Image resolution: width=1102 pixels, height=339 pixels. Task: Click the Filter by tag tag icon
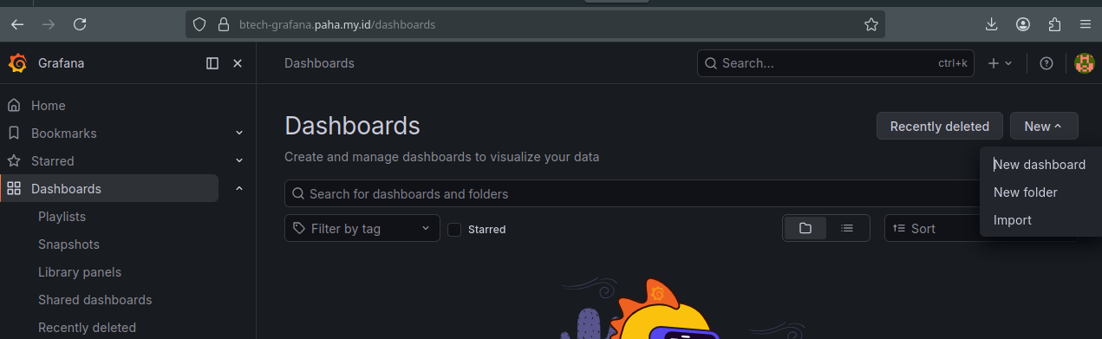pos(299,229)
